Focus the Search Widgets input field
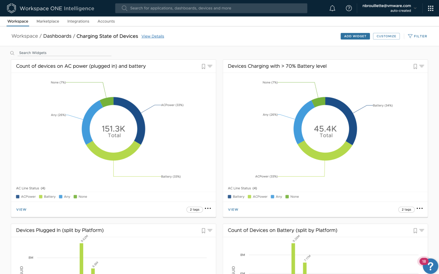This screenshot has height=274, width=439. pyautogui.click(x=64, y=53)
